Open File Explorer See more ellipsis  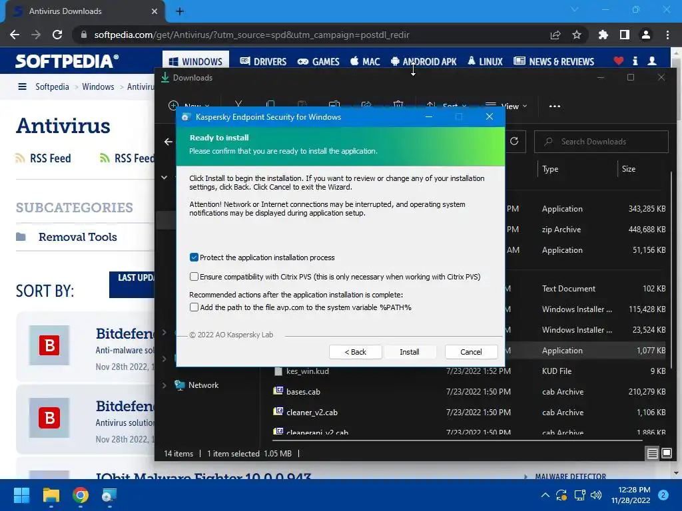pos(555,106)
